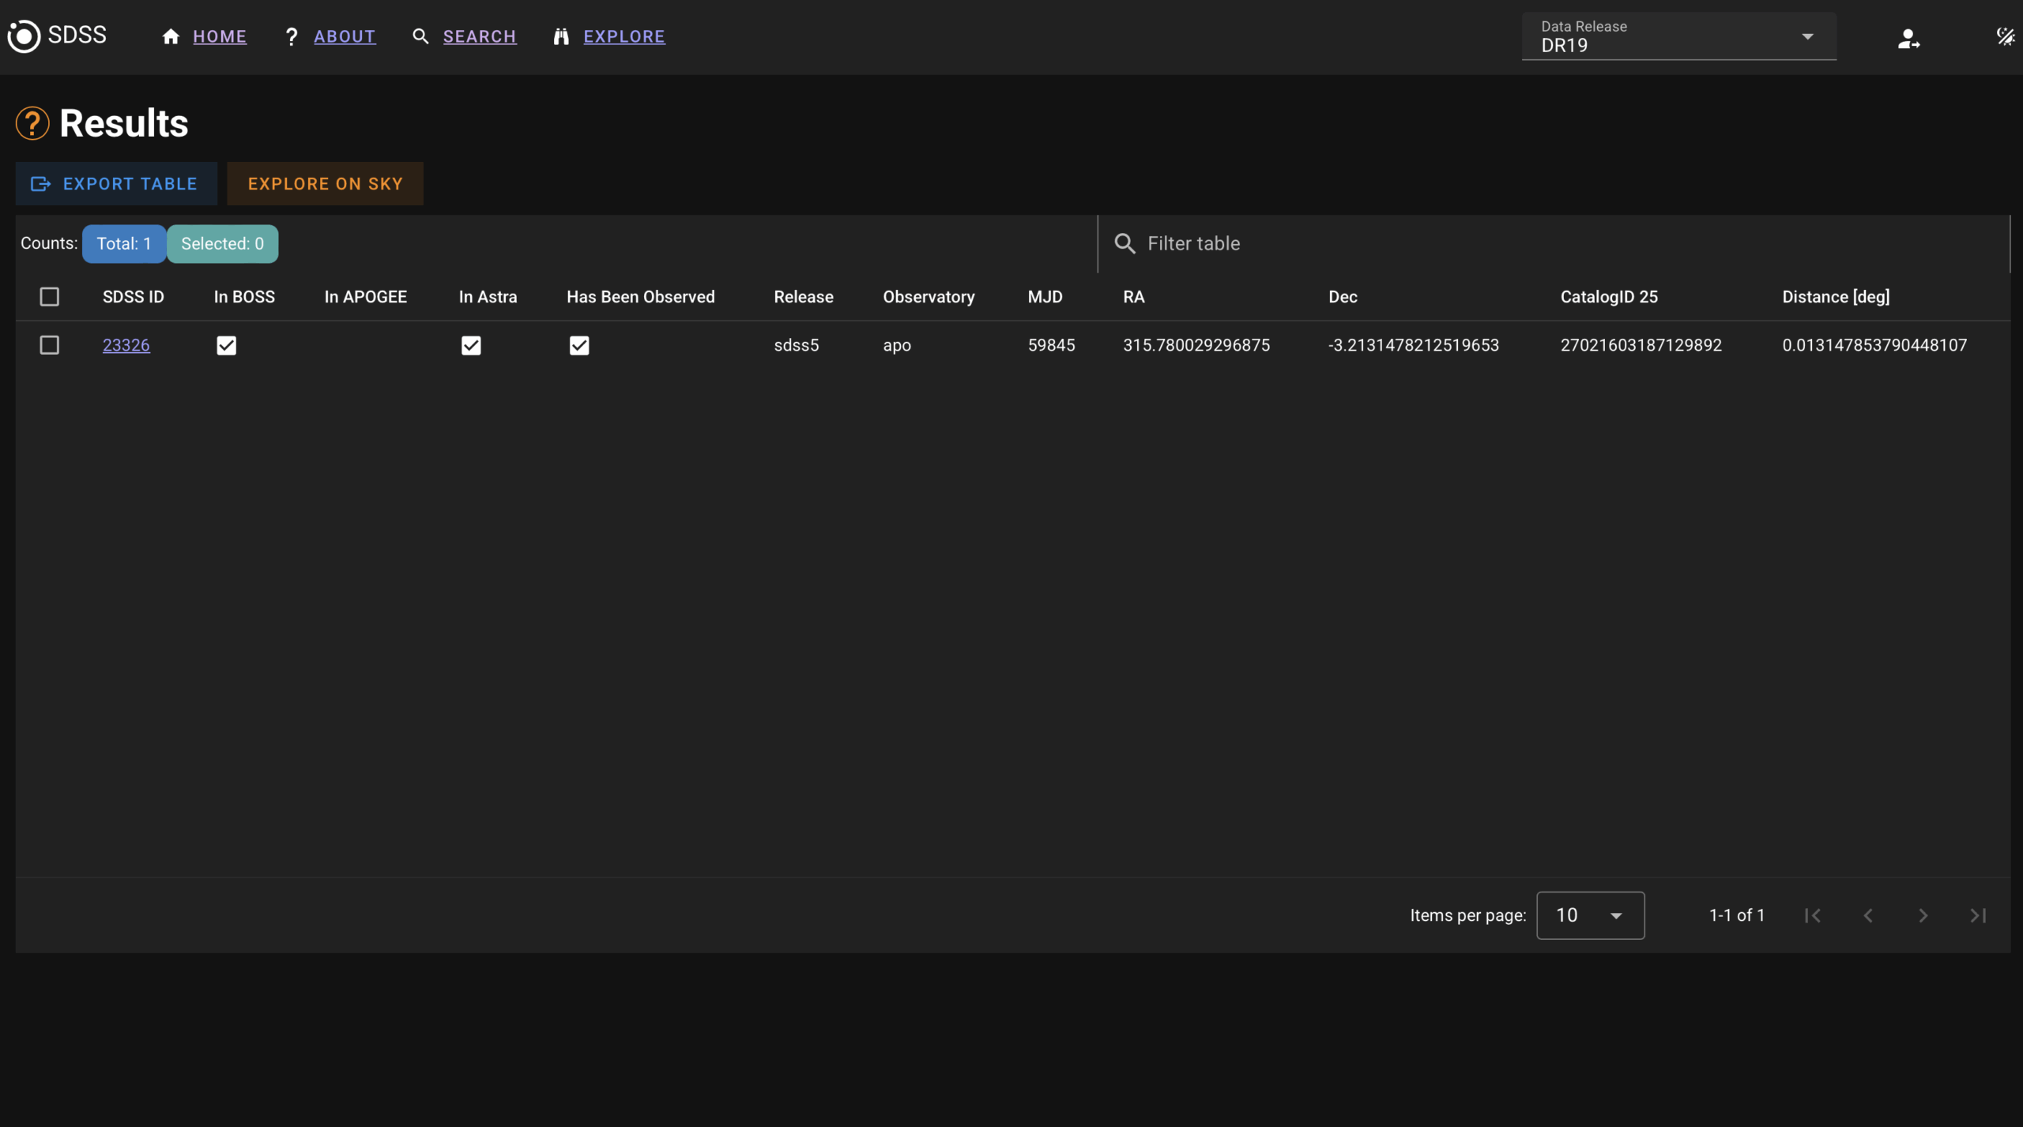Toggle the In BOSS checkbox in row

[226, 345]
